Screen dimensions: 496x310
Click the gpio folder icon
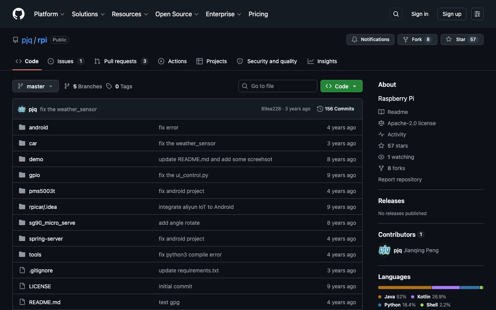coord(22,175)
